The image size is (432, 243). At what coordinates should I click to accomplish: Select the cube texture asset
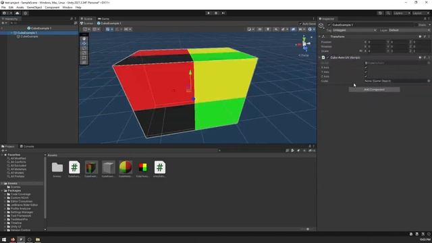coord(142,169)
